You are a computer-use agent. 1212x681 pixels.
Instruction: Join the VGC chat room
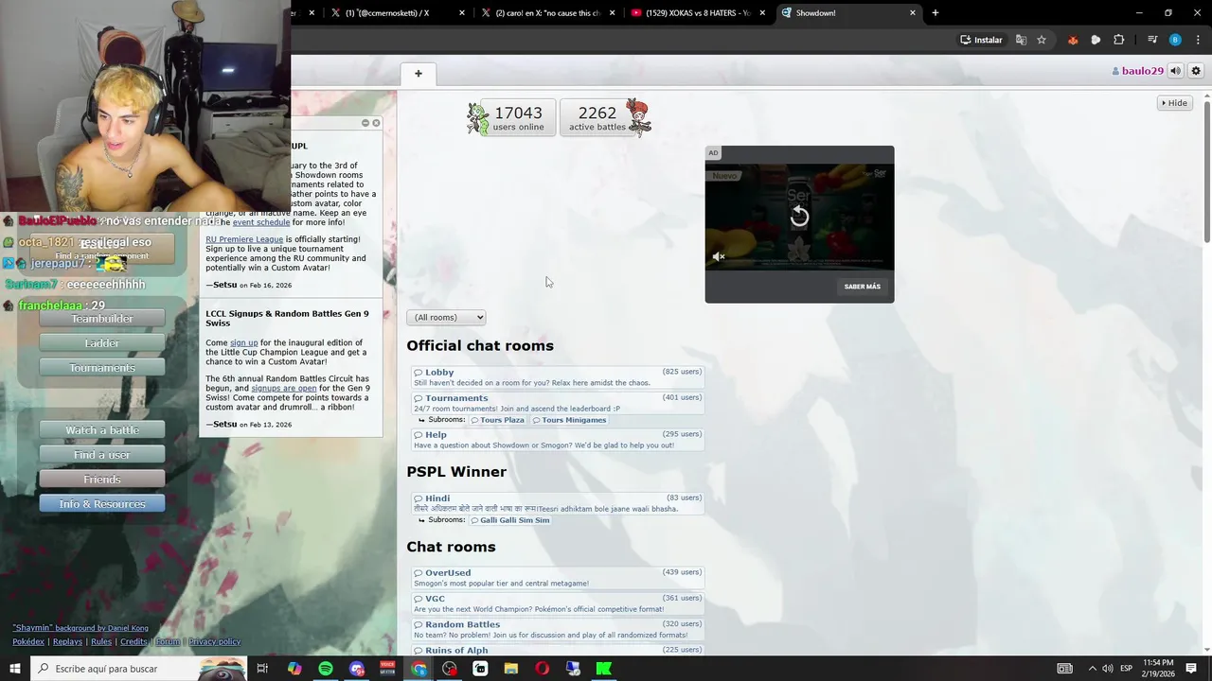pyautogui.click(x=558, y=603)
